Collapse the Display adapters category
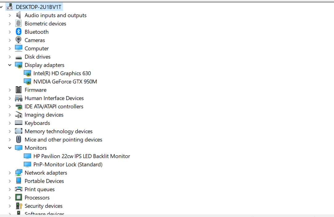This screenshot has height=217, width=334. [x=10, y=65]
